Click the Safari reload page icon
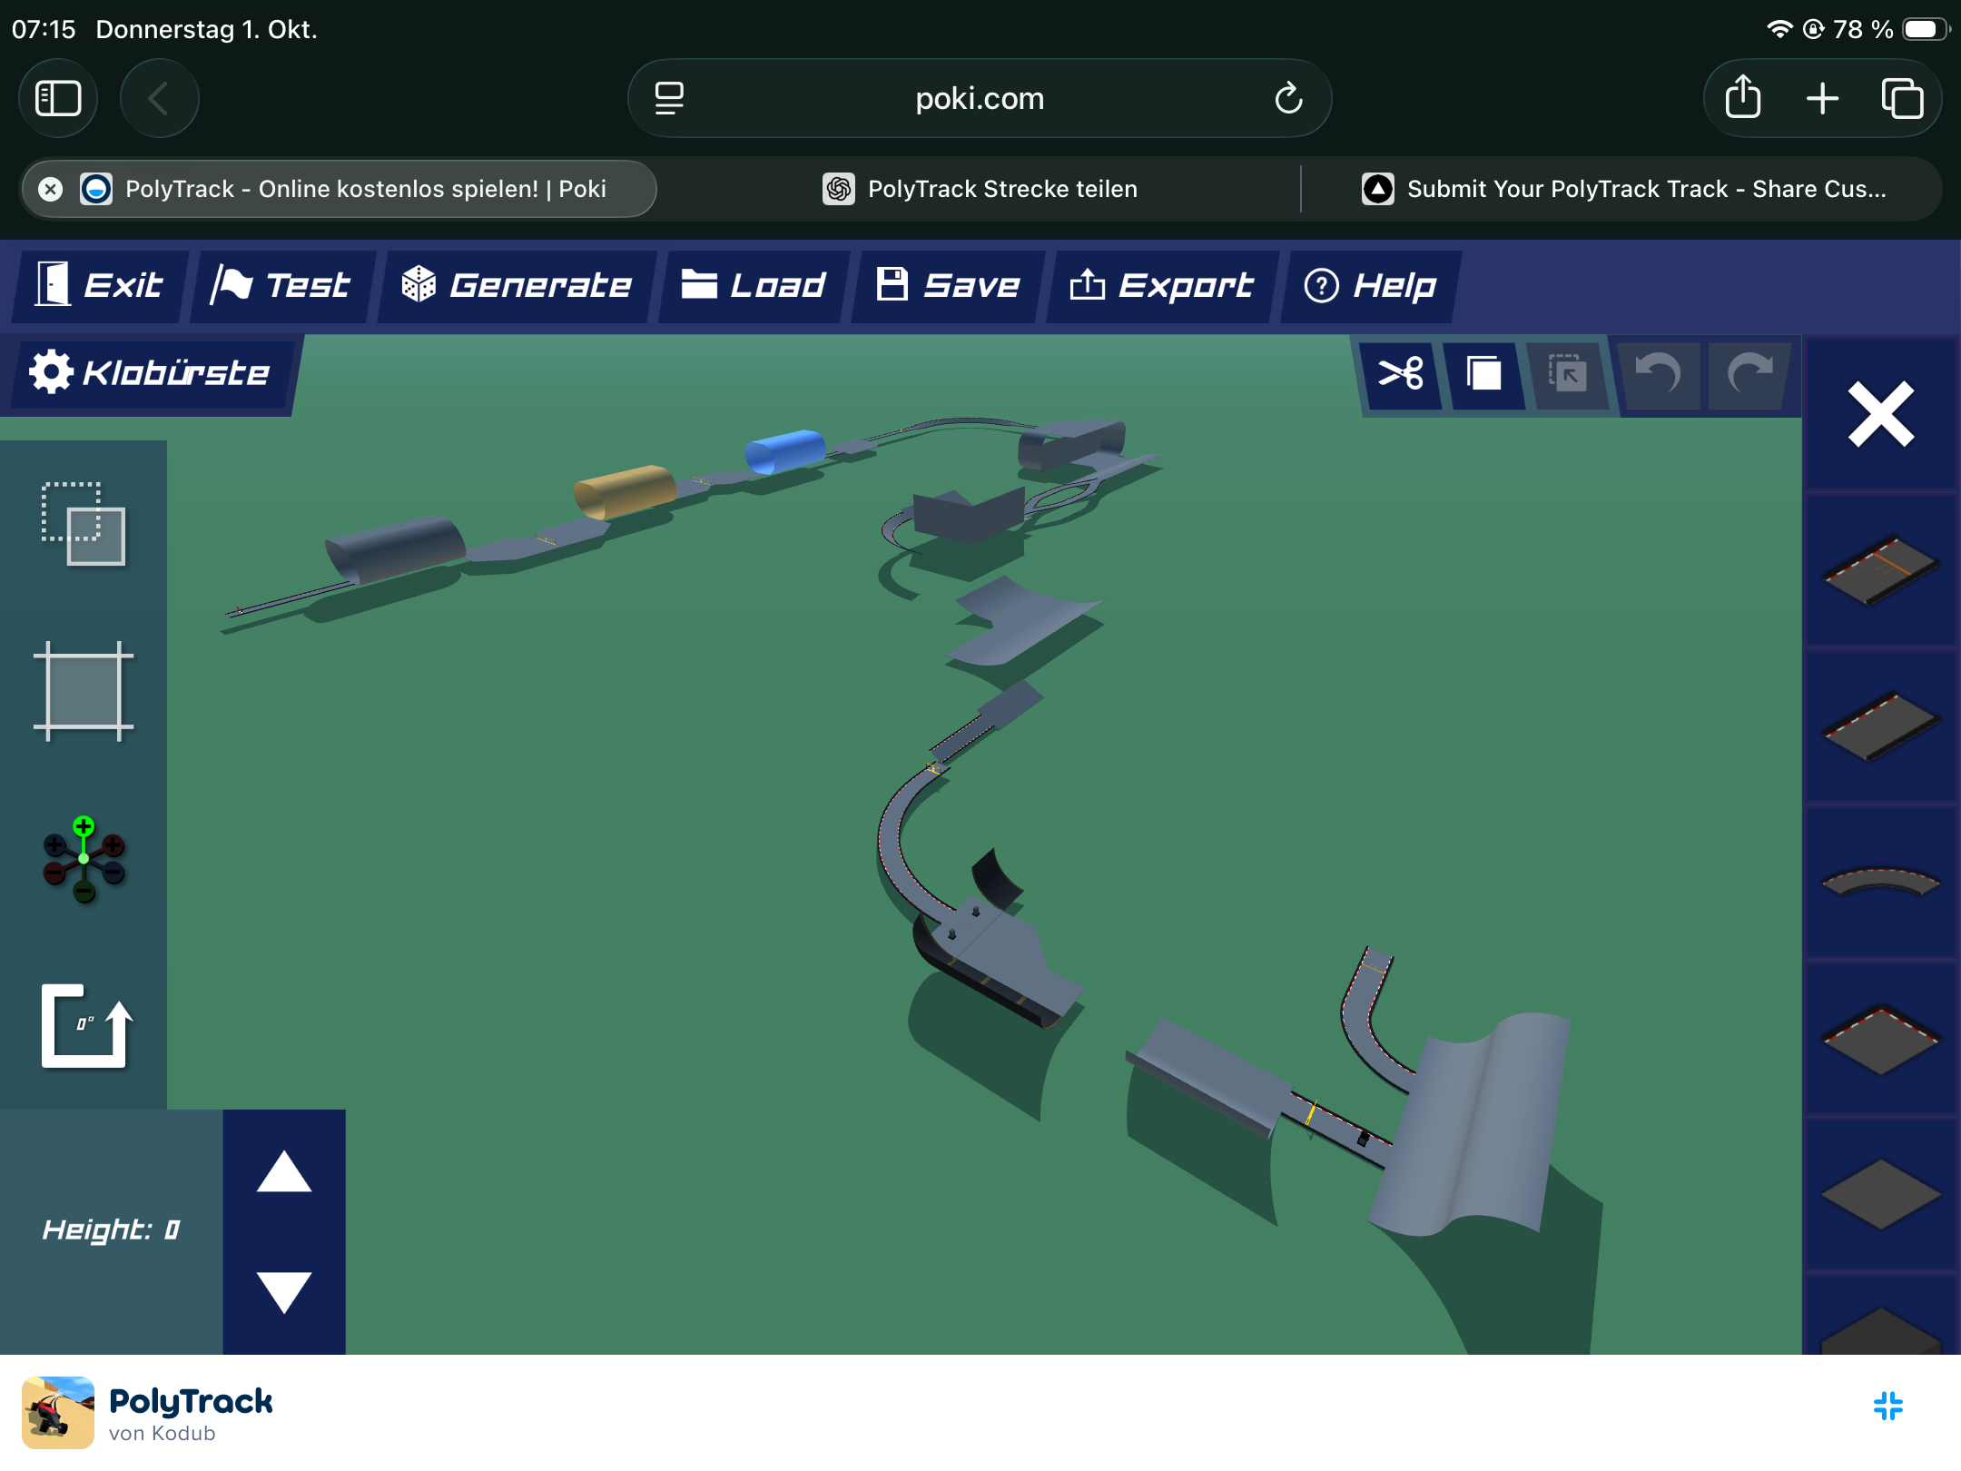1961x1471 pixels. [x=1288, y=98]
